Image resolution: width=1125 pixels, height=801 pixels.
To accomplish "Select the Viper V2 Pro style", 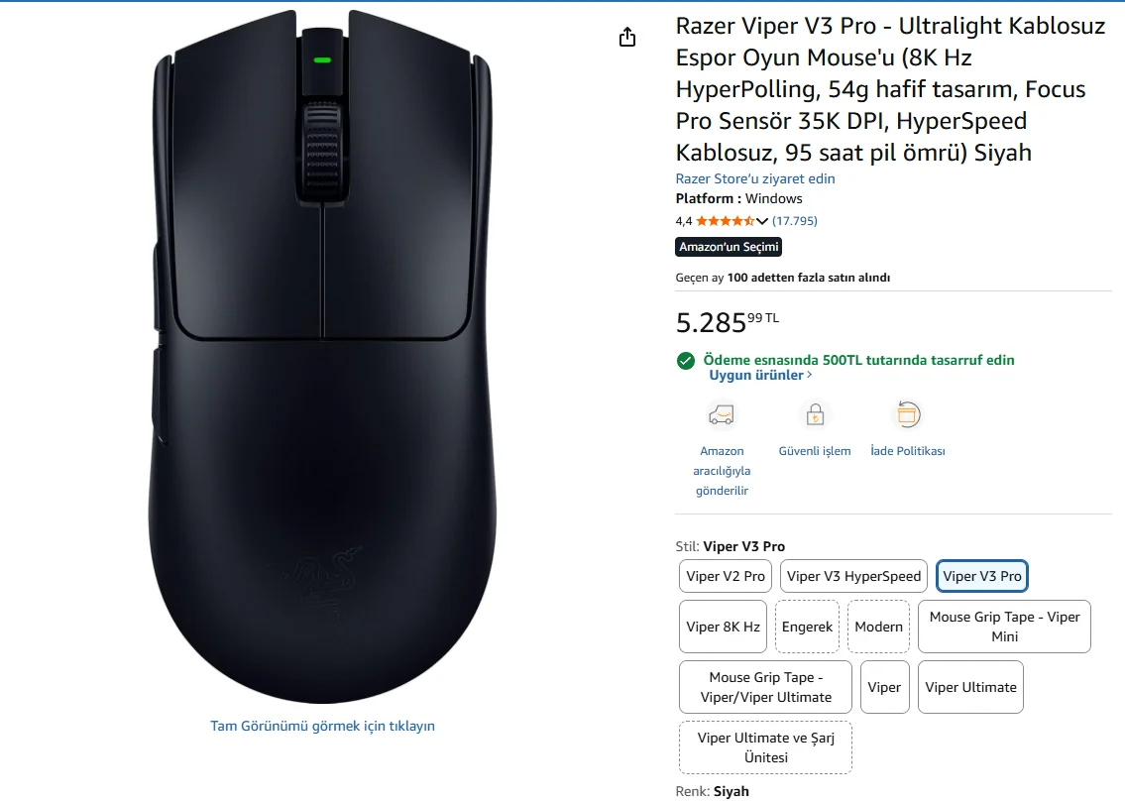I will [x=726, y=576].
